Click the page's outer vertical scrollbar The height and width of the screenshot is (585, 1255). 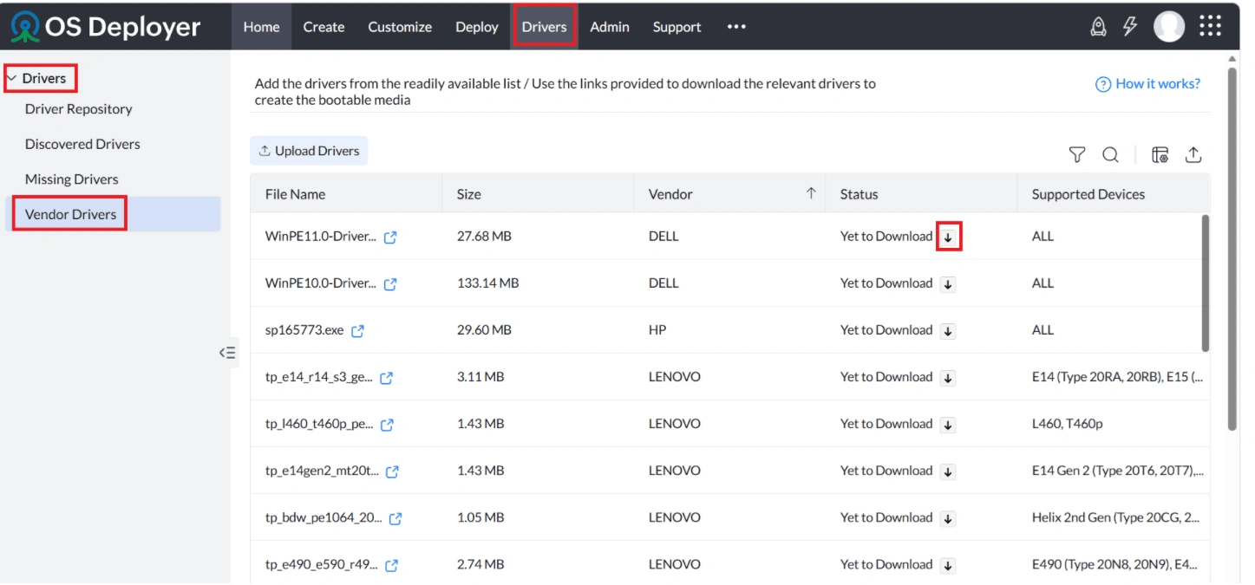click(x=1232, y=250)
